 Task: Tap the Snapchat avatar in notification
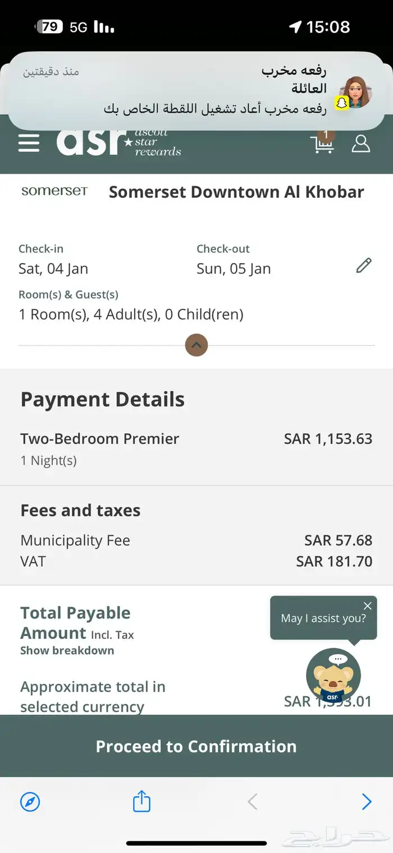(356, 92)
